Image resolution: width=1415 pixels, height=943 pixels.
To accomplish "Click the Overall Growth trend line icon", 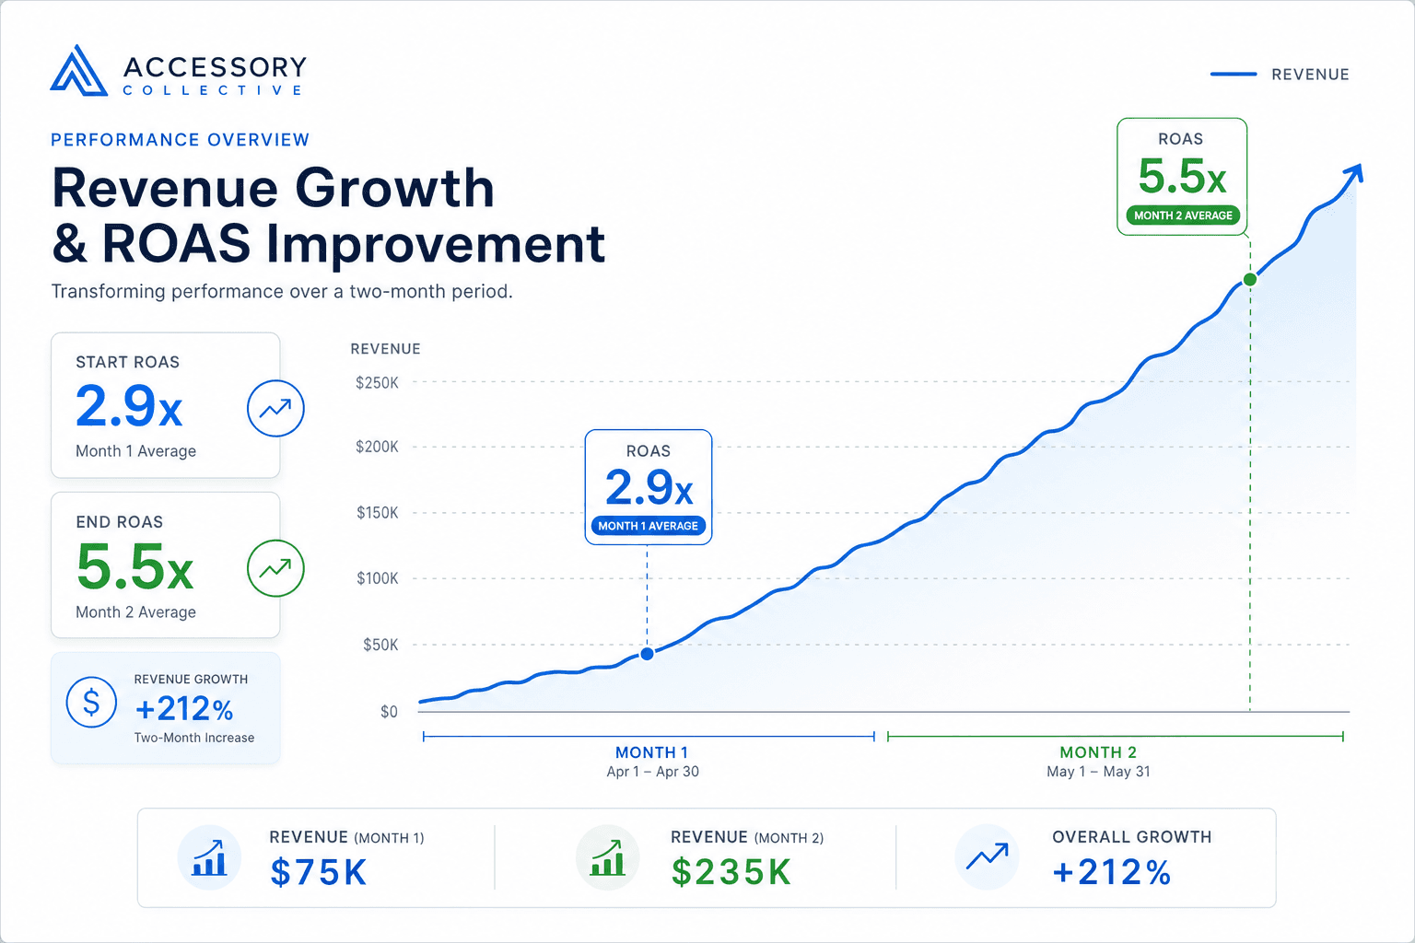I will [987, 857].
